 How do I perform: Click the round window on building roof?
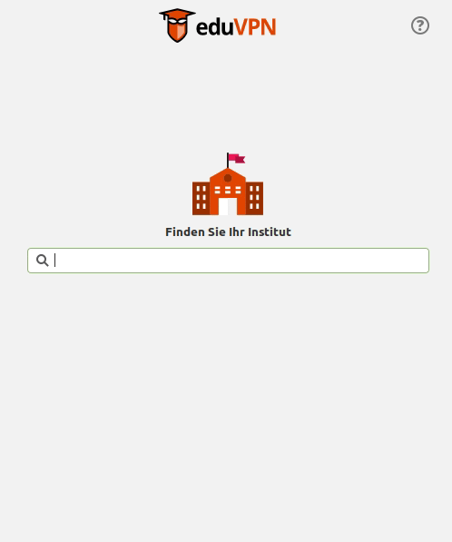click(228, 178)
